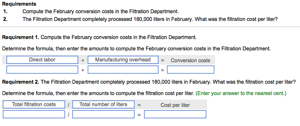Focus the empty result field under Cost per liter
The image size is (300, 126).
pos(175,114)
